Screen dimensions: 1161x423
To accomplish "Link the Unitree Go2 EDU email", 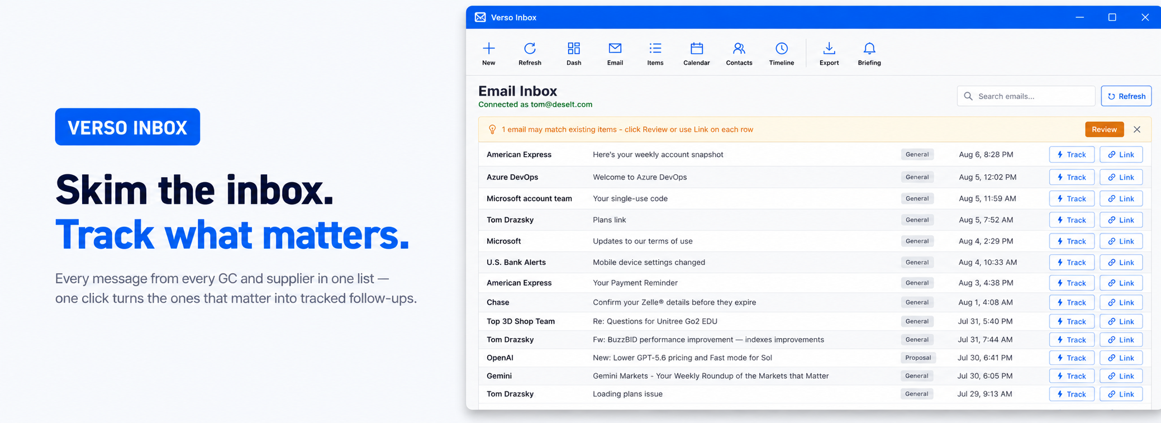I will coord(1121,321).
